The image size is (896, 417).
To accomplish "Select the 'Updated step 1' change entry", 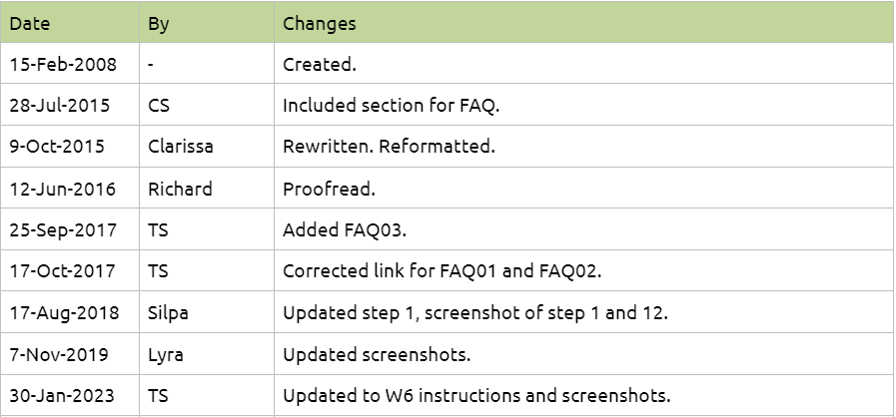I will [474, 313].
